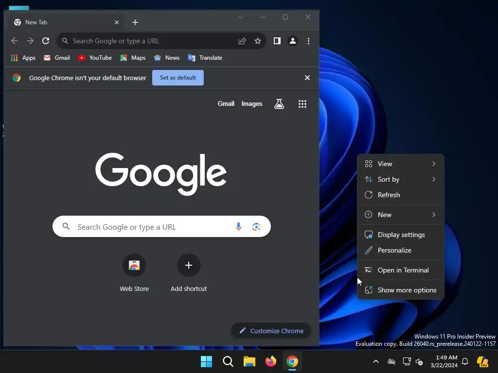Search by image with Google Lens

[x=256, y=226]
